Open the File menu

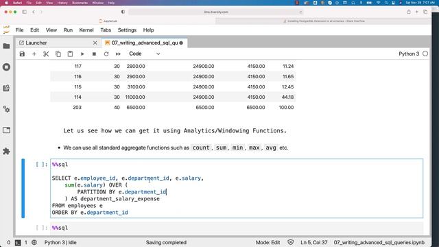coord(20,30)
